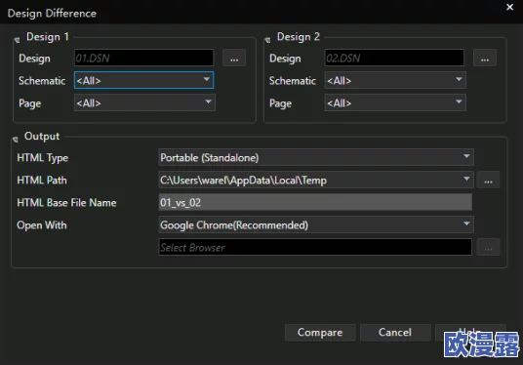Open the HTML Path dropdown

point(316,180)
